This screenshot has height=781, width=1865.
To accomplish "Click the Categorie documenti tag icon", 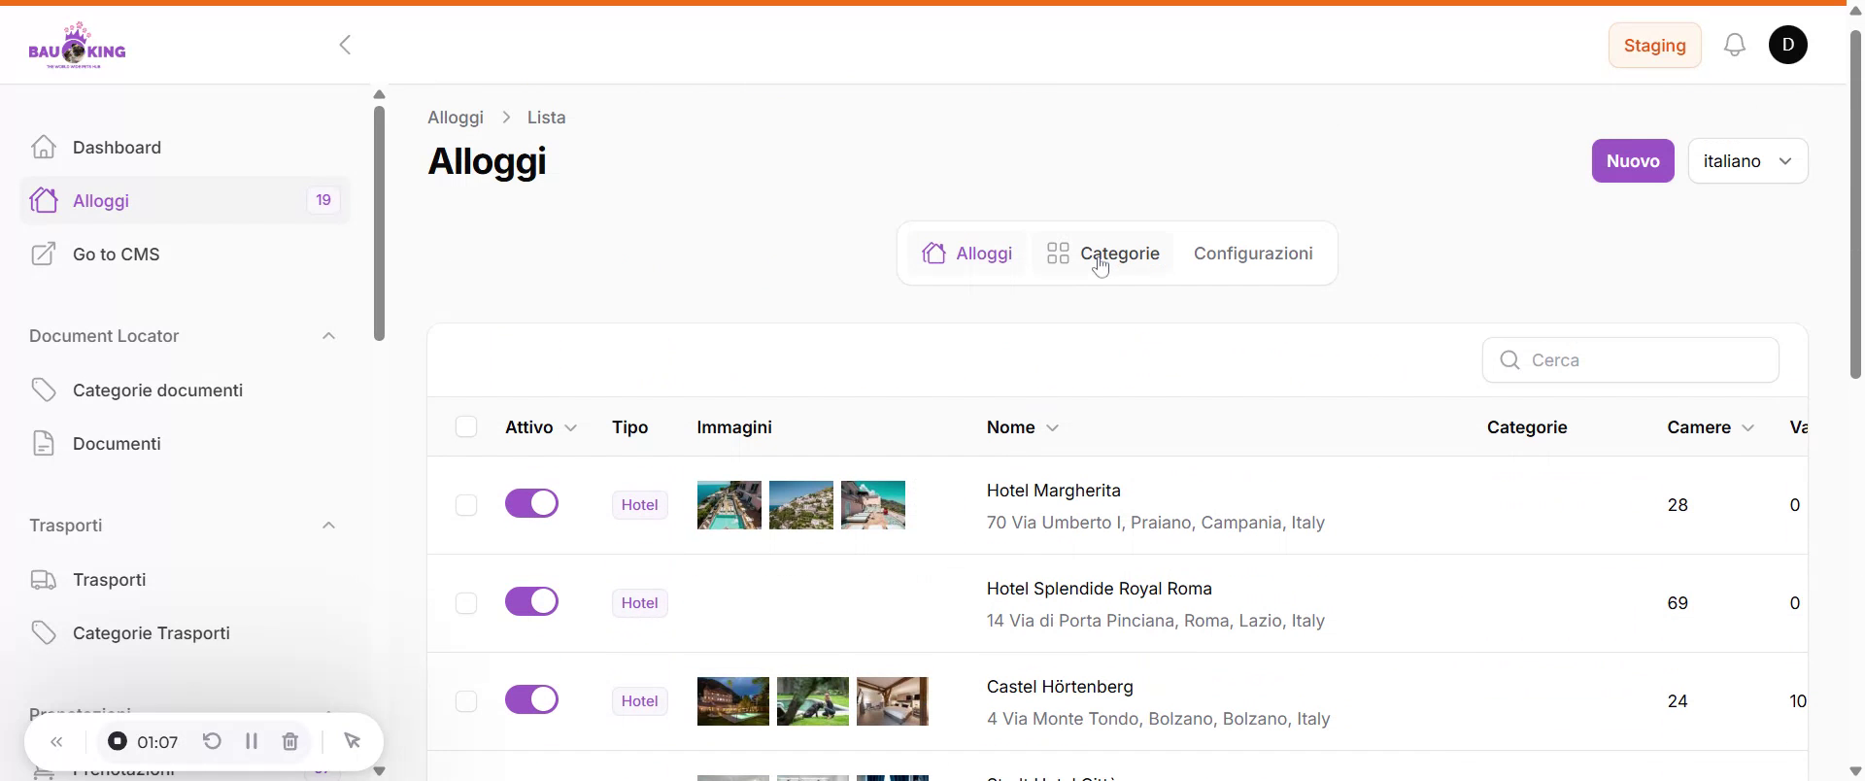I will coord(43,390).
